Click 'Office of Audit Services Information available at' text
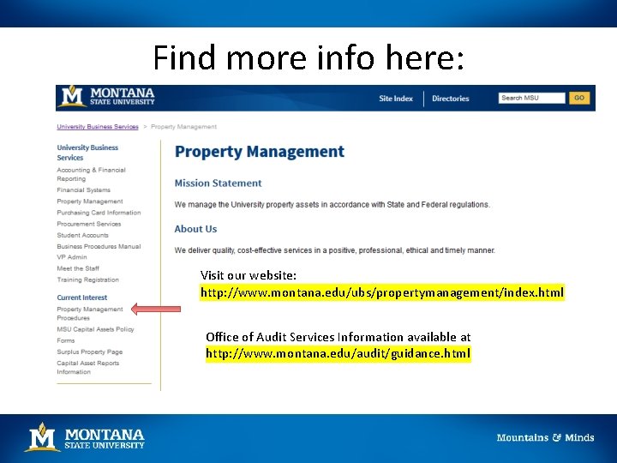 (x=338, y=337)
